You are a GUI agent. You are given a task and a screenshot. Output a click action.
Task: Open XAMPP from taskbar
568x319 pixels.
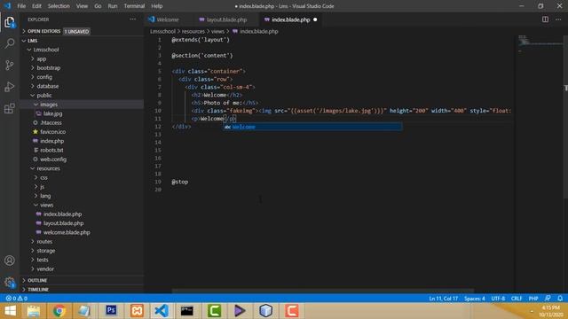137,311
